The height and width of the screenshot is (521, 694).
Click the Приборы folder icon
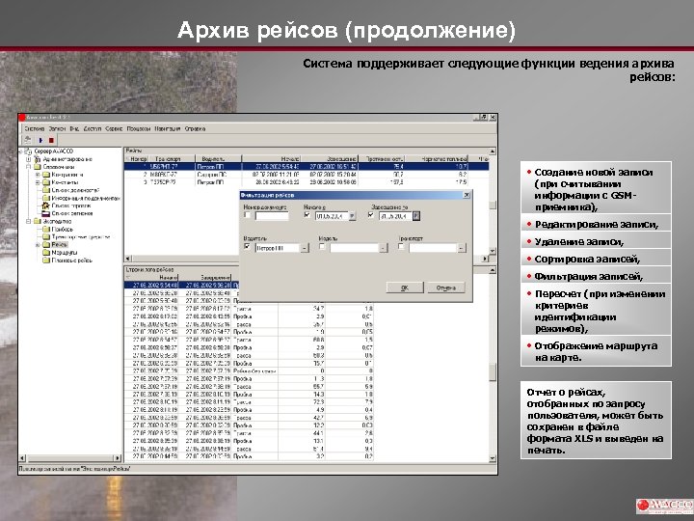point(46,229)
